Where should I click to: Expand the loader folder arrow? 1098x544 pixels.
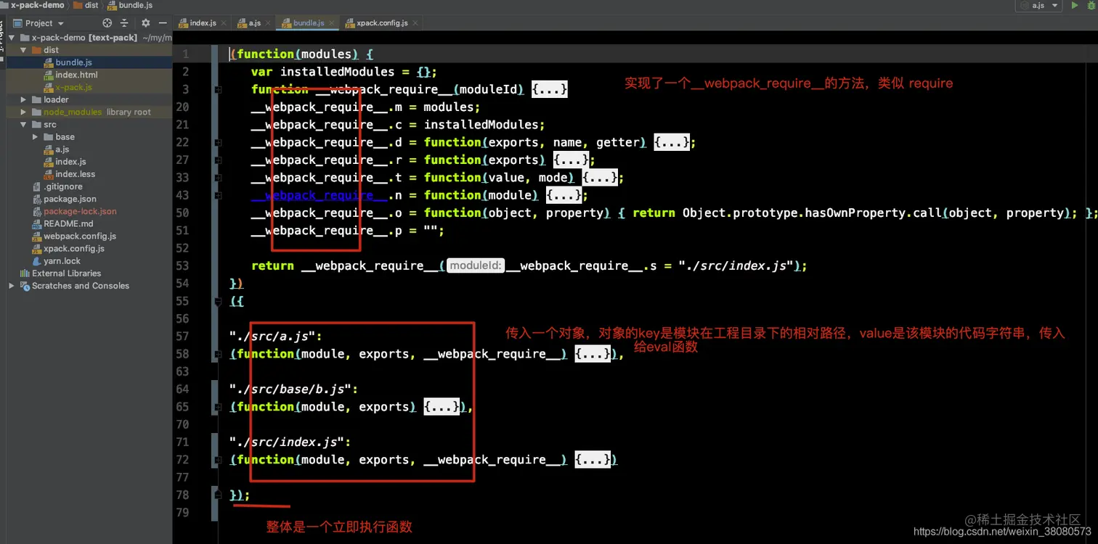(23, 100)
